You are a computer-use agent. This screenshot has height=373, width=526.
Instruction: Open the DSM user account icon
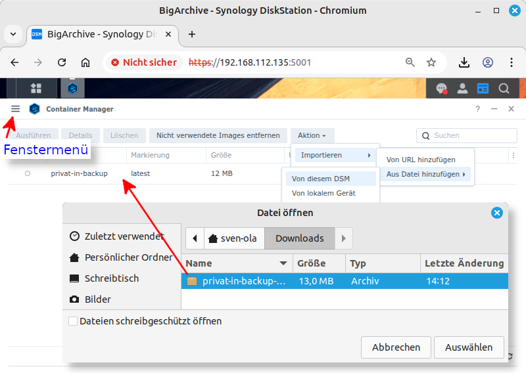coord(463,88)
